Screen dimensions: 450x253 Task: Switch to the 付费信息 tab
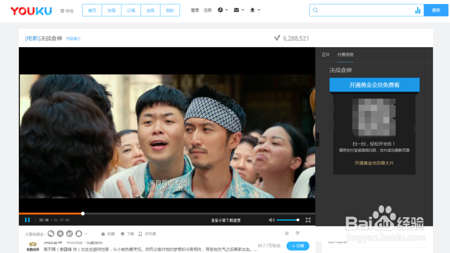tap(345, 55)
